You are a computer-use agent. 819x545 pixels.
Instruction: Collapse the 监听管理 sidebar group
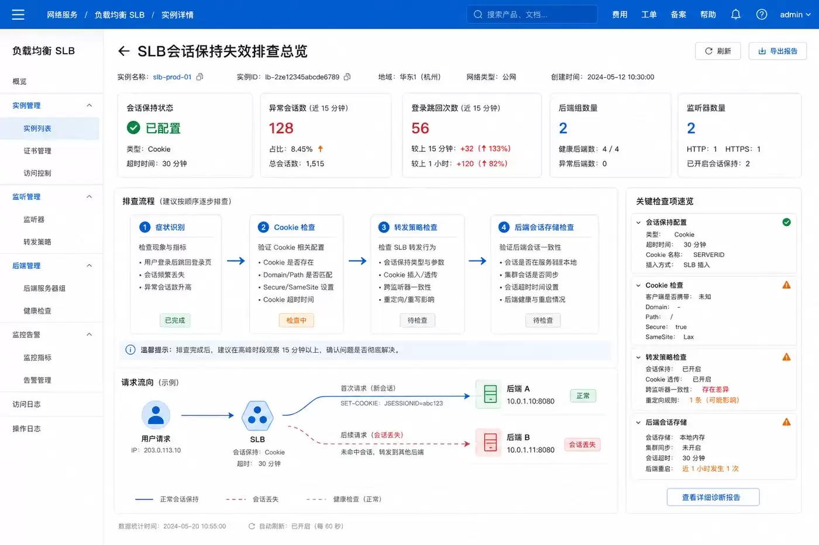[90, 197]
